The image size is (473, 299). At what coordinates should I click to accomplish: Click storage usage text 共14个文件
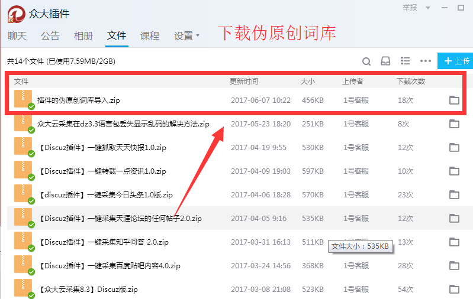pyautogui.click(x=61, y=61)
